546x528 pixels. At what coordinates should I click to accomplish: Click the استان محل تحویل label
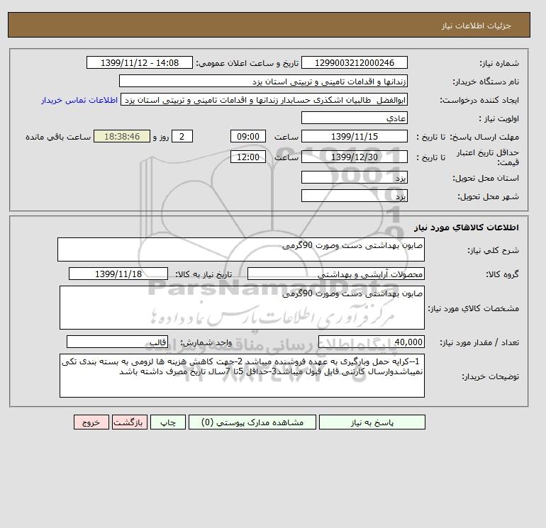tap(486, 178)
